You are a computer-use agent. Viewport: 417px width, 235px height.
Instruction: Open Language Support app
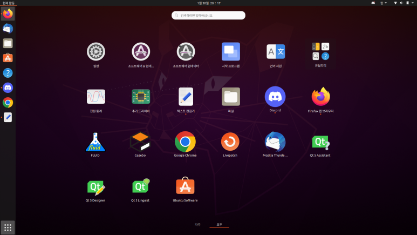276,52
